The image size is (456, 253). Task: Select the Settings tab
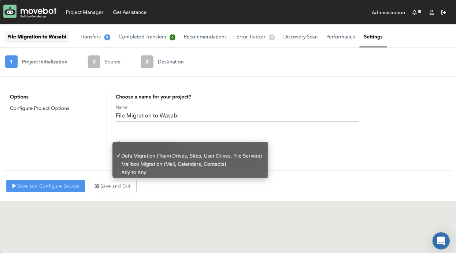(x=373, y=37)
